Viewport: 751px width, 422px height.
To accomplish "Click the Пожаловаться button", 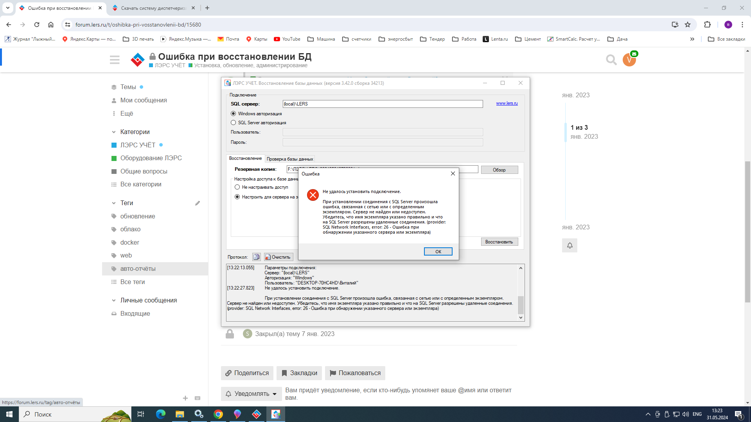I will 355,373.
